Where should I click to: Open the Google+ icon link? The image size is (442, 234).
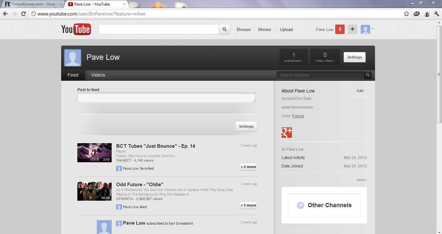pyautogui.click(x=287, y=133)
